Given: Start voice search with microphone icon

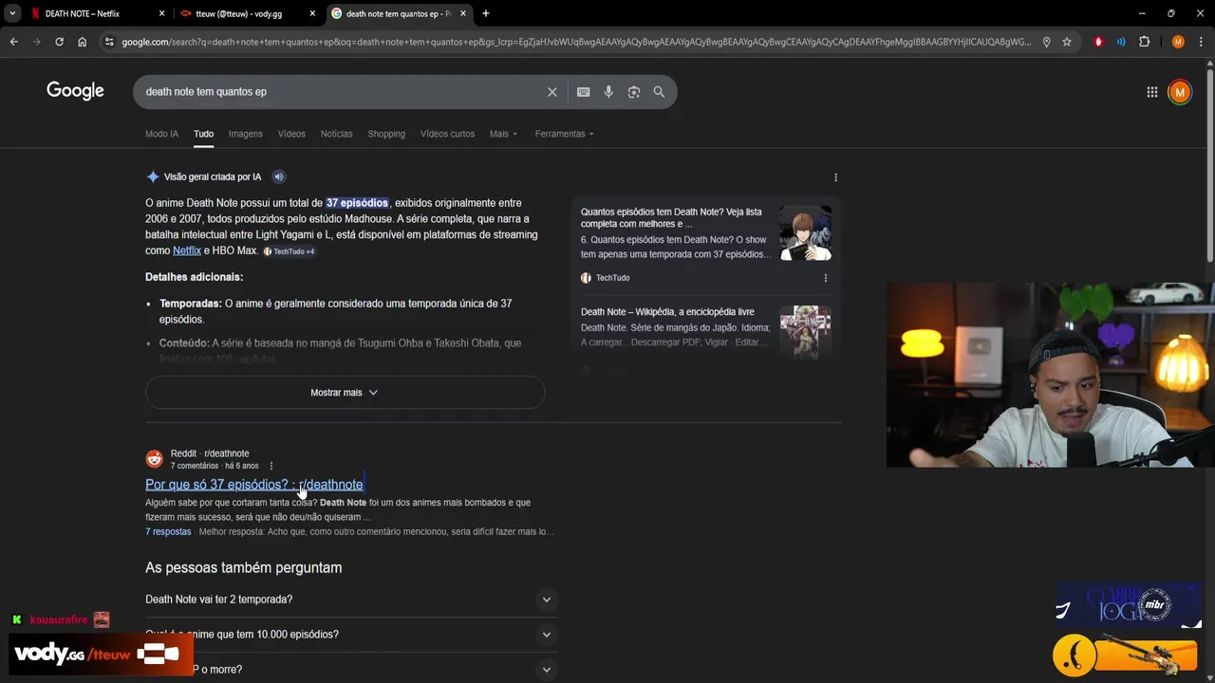Looking at the screenshot, I should (x=608, y=92).
